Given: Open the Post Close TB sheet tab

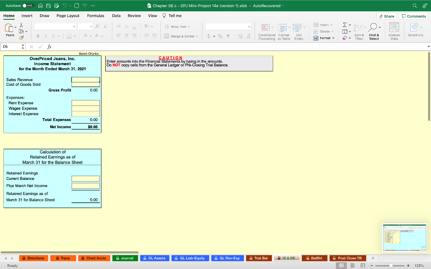Looking at the screenshot, I should pyautogui.click(x=348, y=258).
